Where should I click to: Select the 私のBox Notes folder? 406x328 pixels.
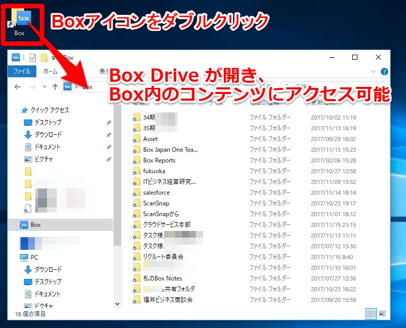(157, 278)
